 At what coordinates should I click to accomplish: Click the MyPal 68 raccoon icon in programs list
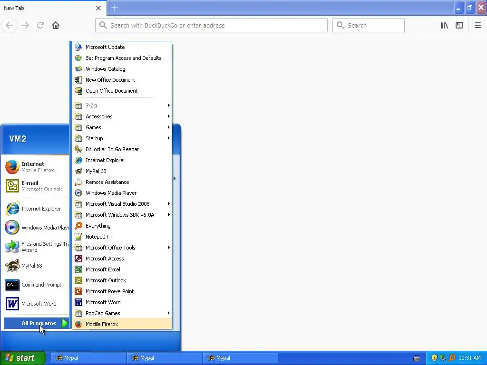78,171
